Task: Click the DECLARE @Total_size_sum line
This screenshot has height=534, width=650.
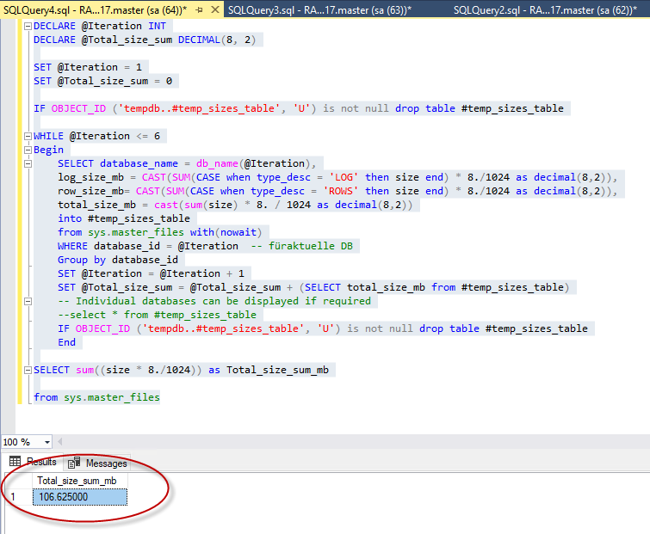Action: pyautogui.click(x=145, y=40)
